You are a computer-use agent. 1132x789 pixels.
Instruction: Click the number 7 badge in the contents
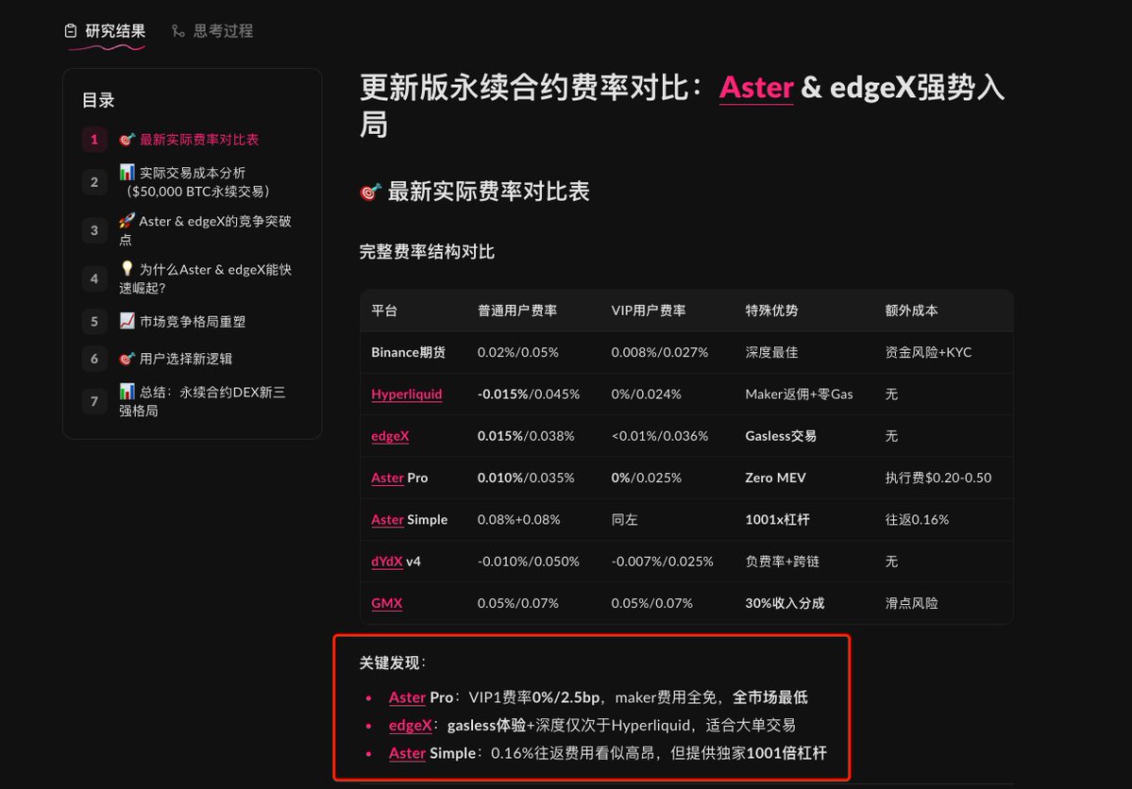click(93, 401)
